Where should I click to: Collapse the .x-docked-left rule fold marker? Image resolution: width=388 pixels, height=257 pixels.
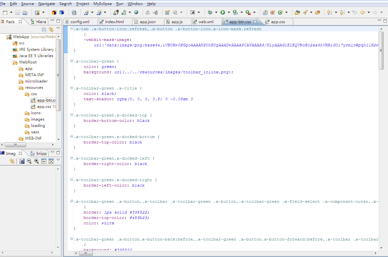71,158
